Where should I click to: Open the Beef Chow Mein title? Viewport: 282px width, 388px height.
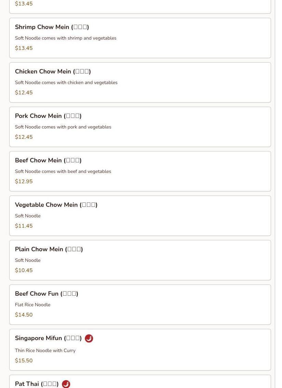[x=48, y=161]
